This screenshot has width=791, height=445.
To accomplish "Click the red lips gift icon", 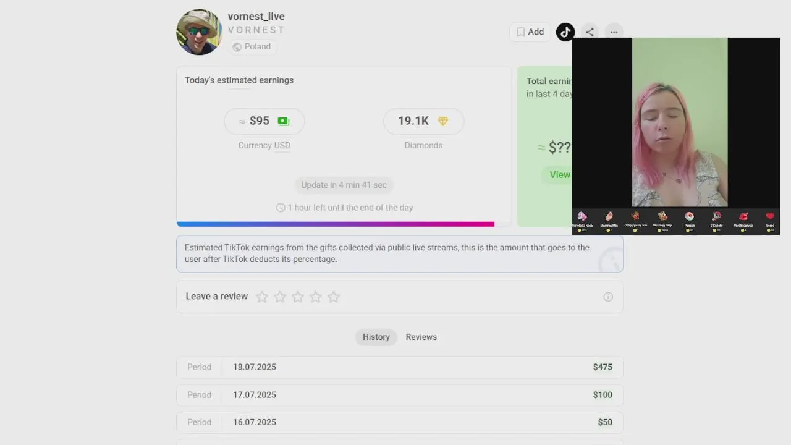I will tap(743, 216).
